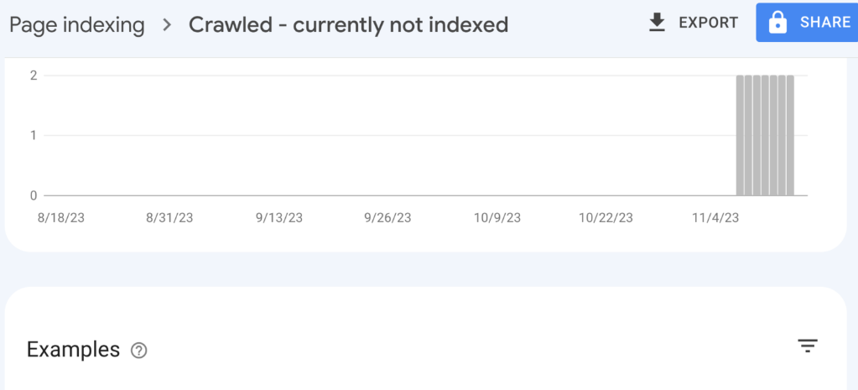Click the 9/26/23 date label
Screen dimensions: 858x390
[387, 218]
